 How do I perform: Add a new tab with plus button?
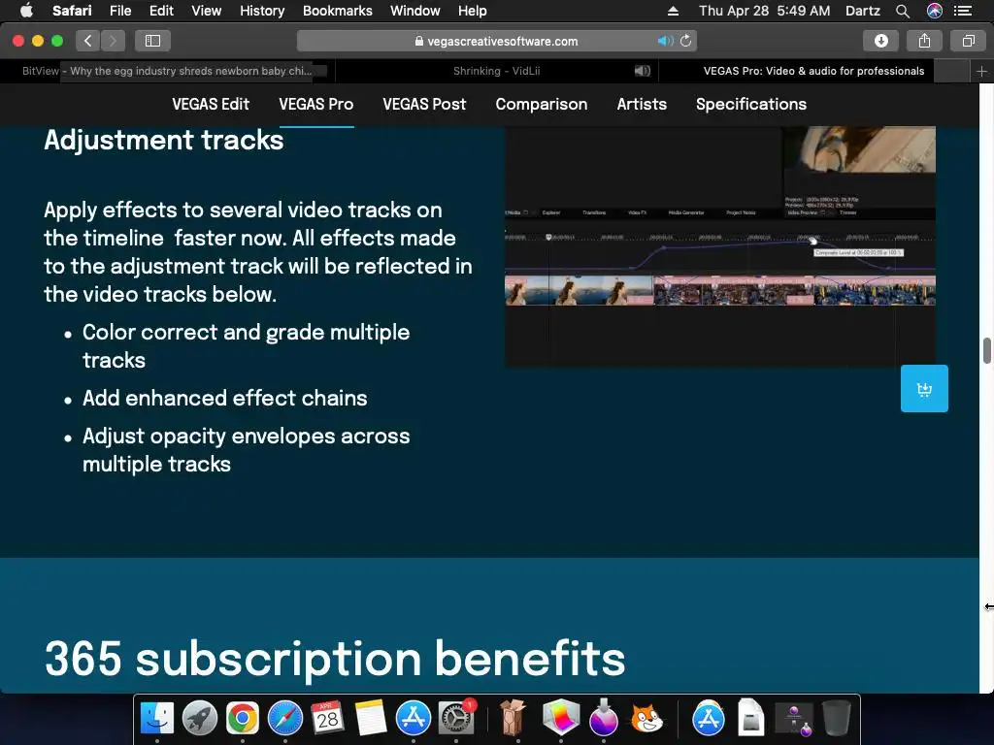[981, 71]
